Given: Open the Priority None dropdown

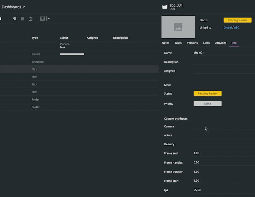Looking at the screenshot, I should click(x=208, y=104).
